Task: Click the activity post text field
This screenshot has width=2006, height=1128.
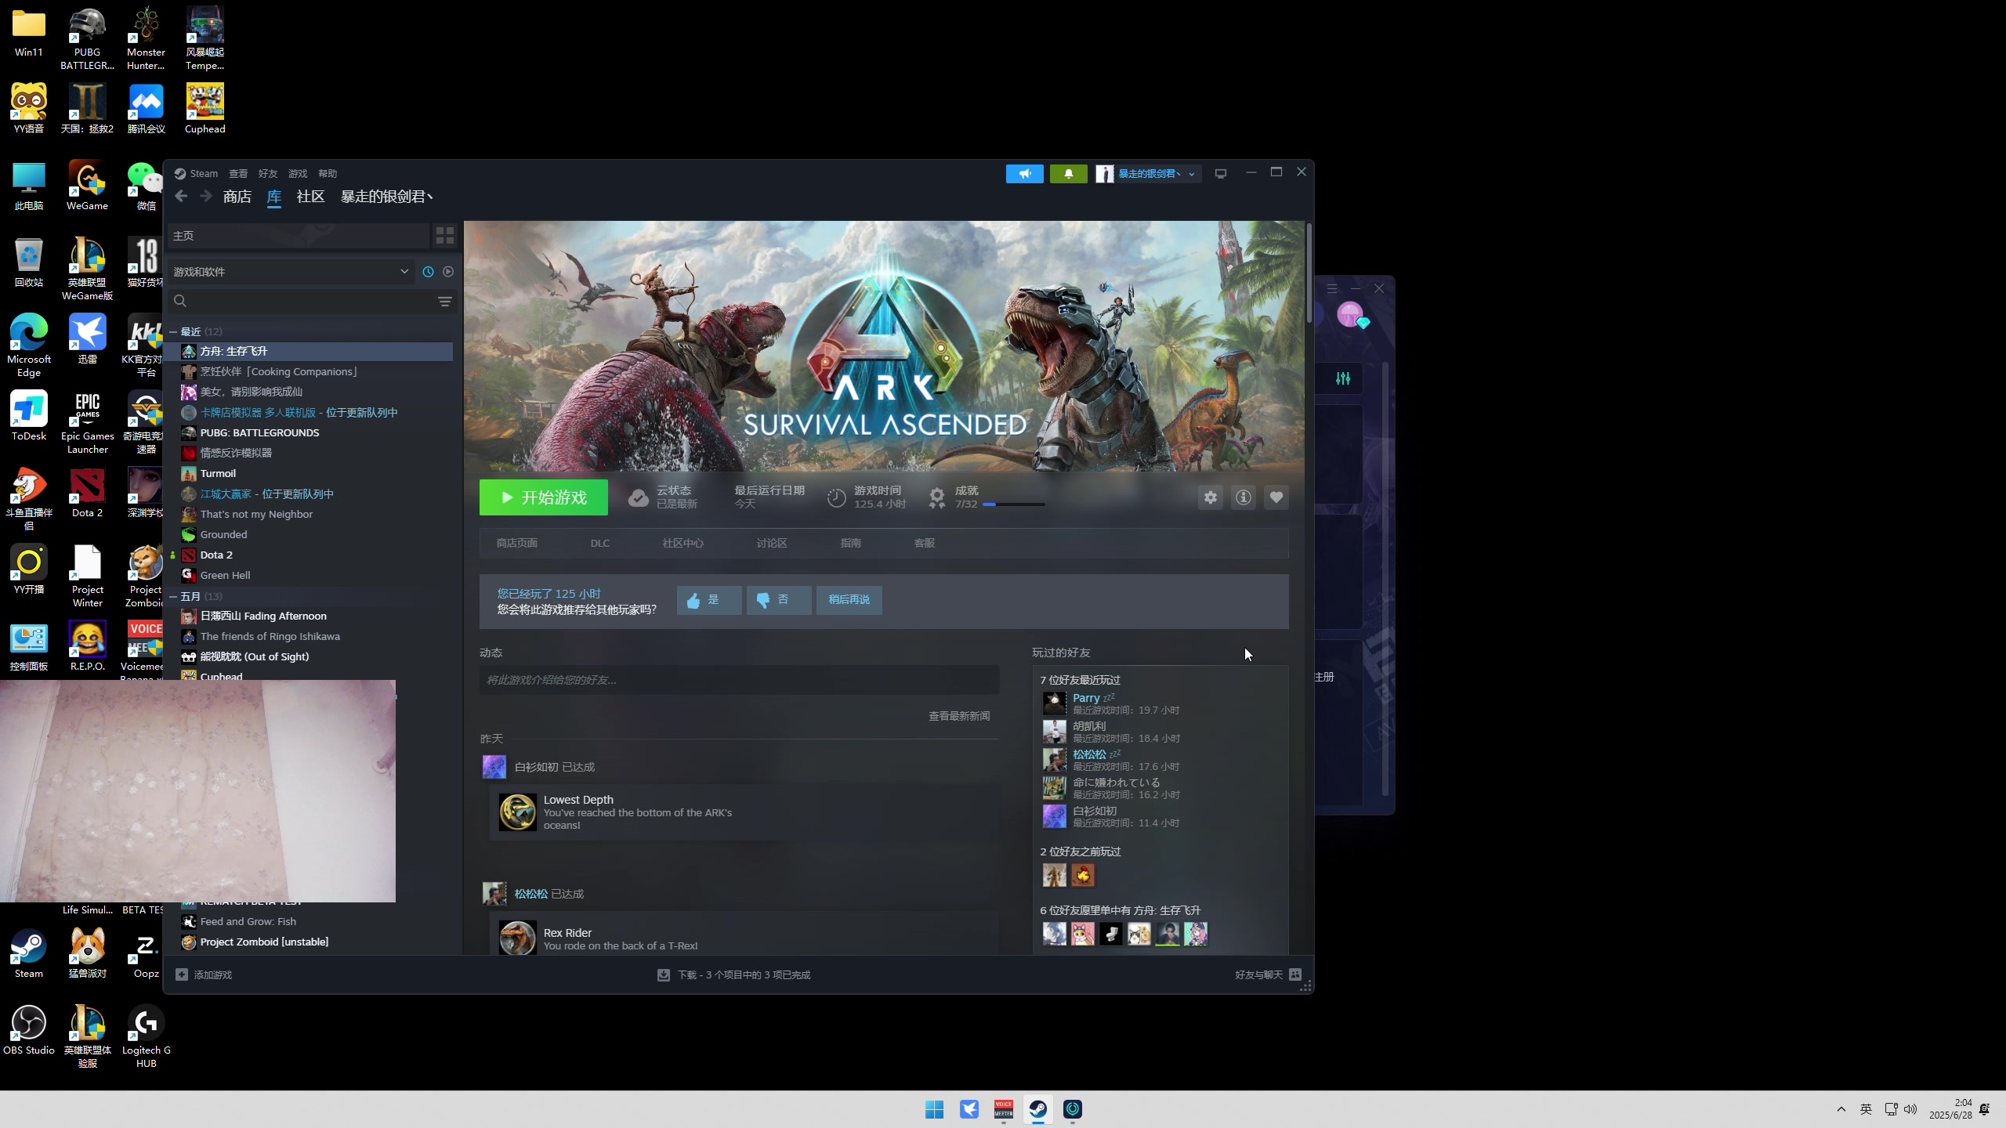Action: (x=740, y=680)
